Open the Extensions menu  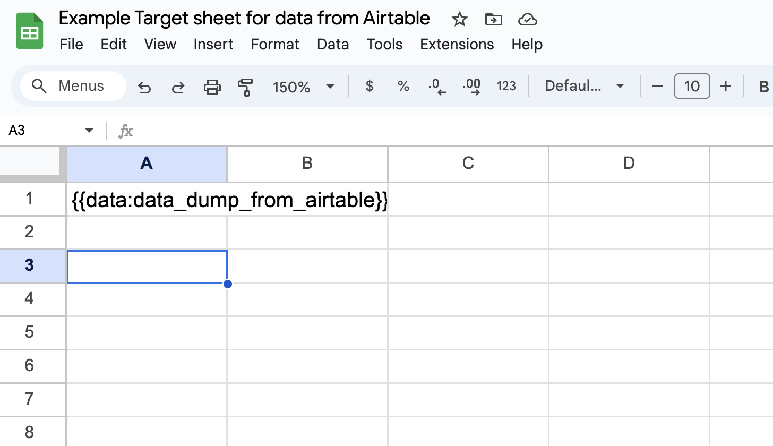457,45
